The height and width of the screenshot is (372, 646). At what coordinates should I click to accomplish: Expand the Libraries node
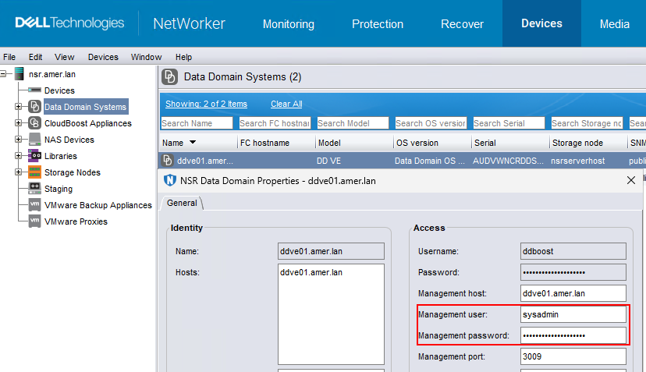pyautogui.click(x=18, y=156)
